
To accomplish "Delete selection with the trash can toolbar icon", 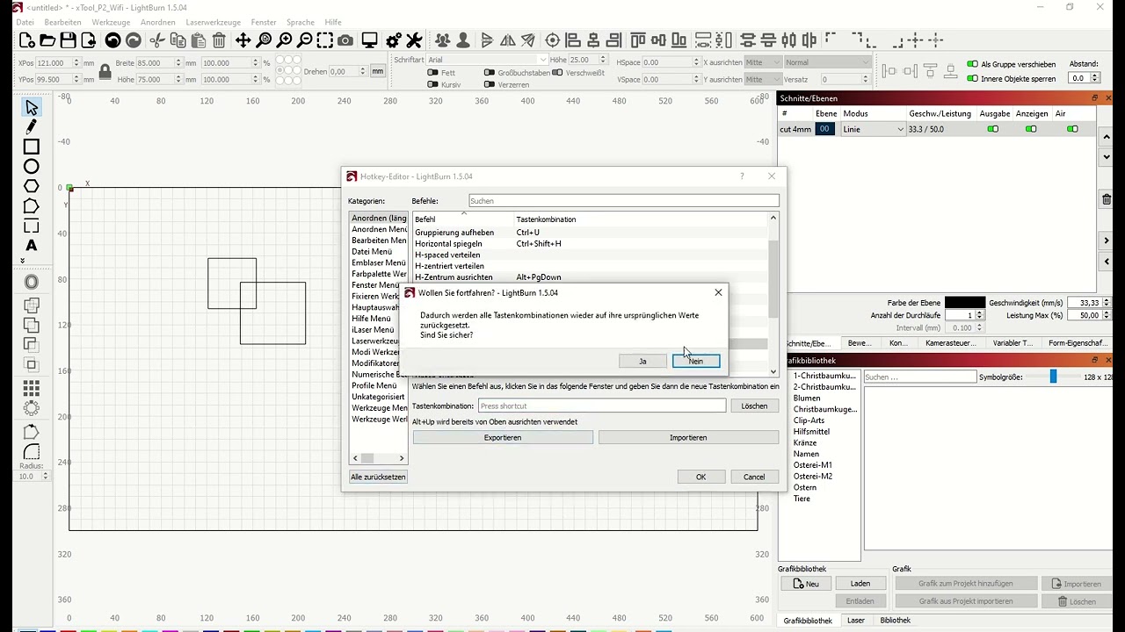I will pyautogui.click(x=219, y=40).
